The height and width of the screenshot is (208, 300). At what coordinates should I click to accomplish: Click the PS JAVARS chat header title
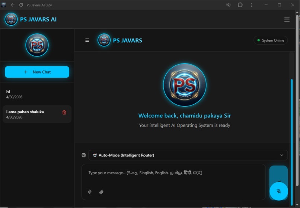click(x=127, y=40)
